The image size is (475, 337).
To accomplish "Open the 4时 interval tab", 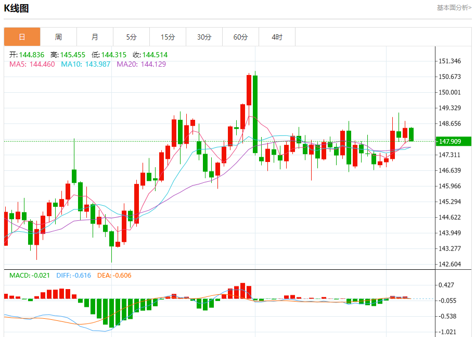I will click(x=277, y=37).
